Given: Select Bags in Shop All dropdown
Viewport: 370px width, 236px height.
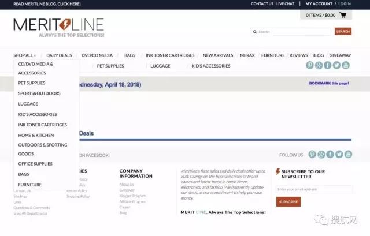Looking at the screenshot, I should point(24,174).
